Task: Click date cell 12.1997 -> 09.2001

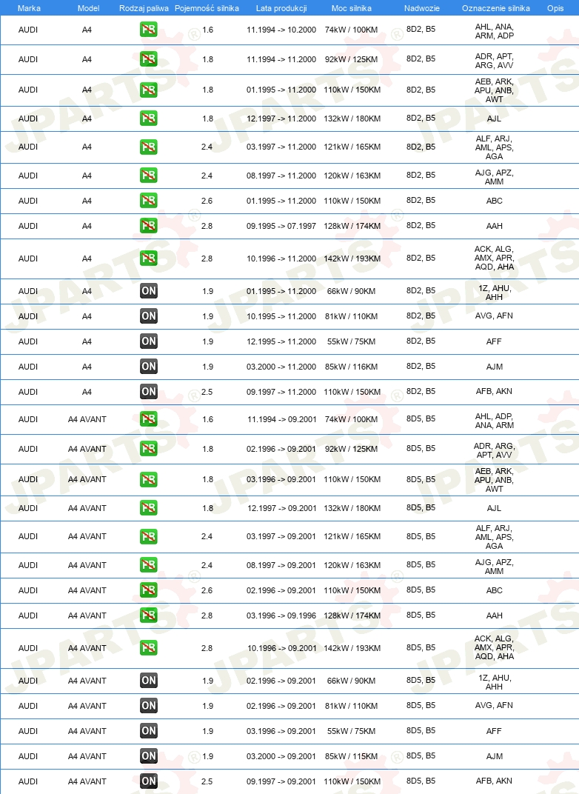Action: pos(282,508)
